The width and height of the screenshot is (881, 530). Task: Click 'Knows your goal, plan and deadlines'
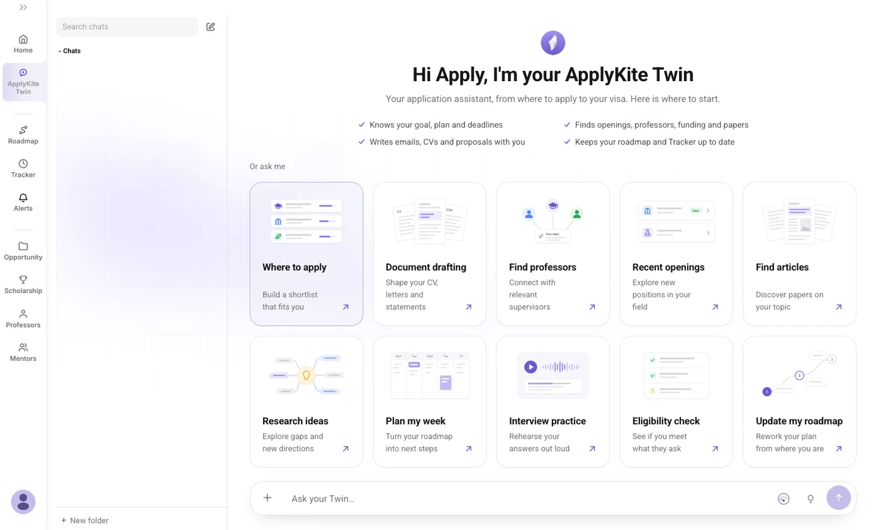click(436, 125)
